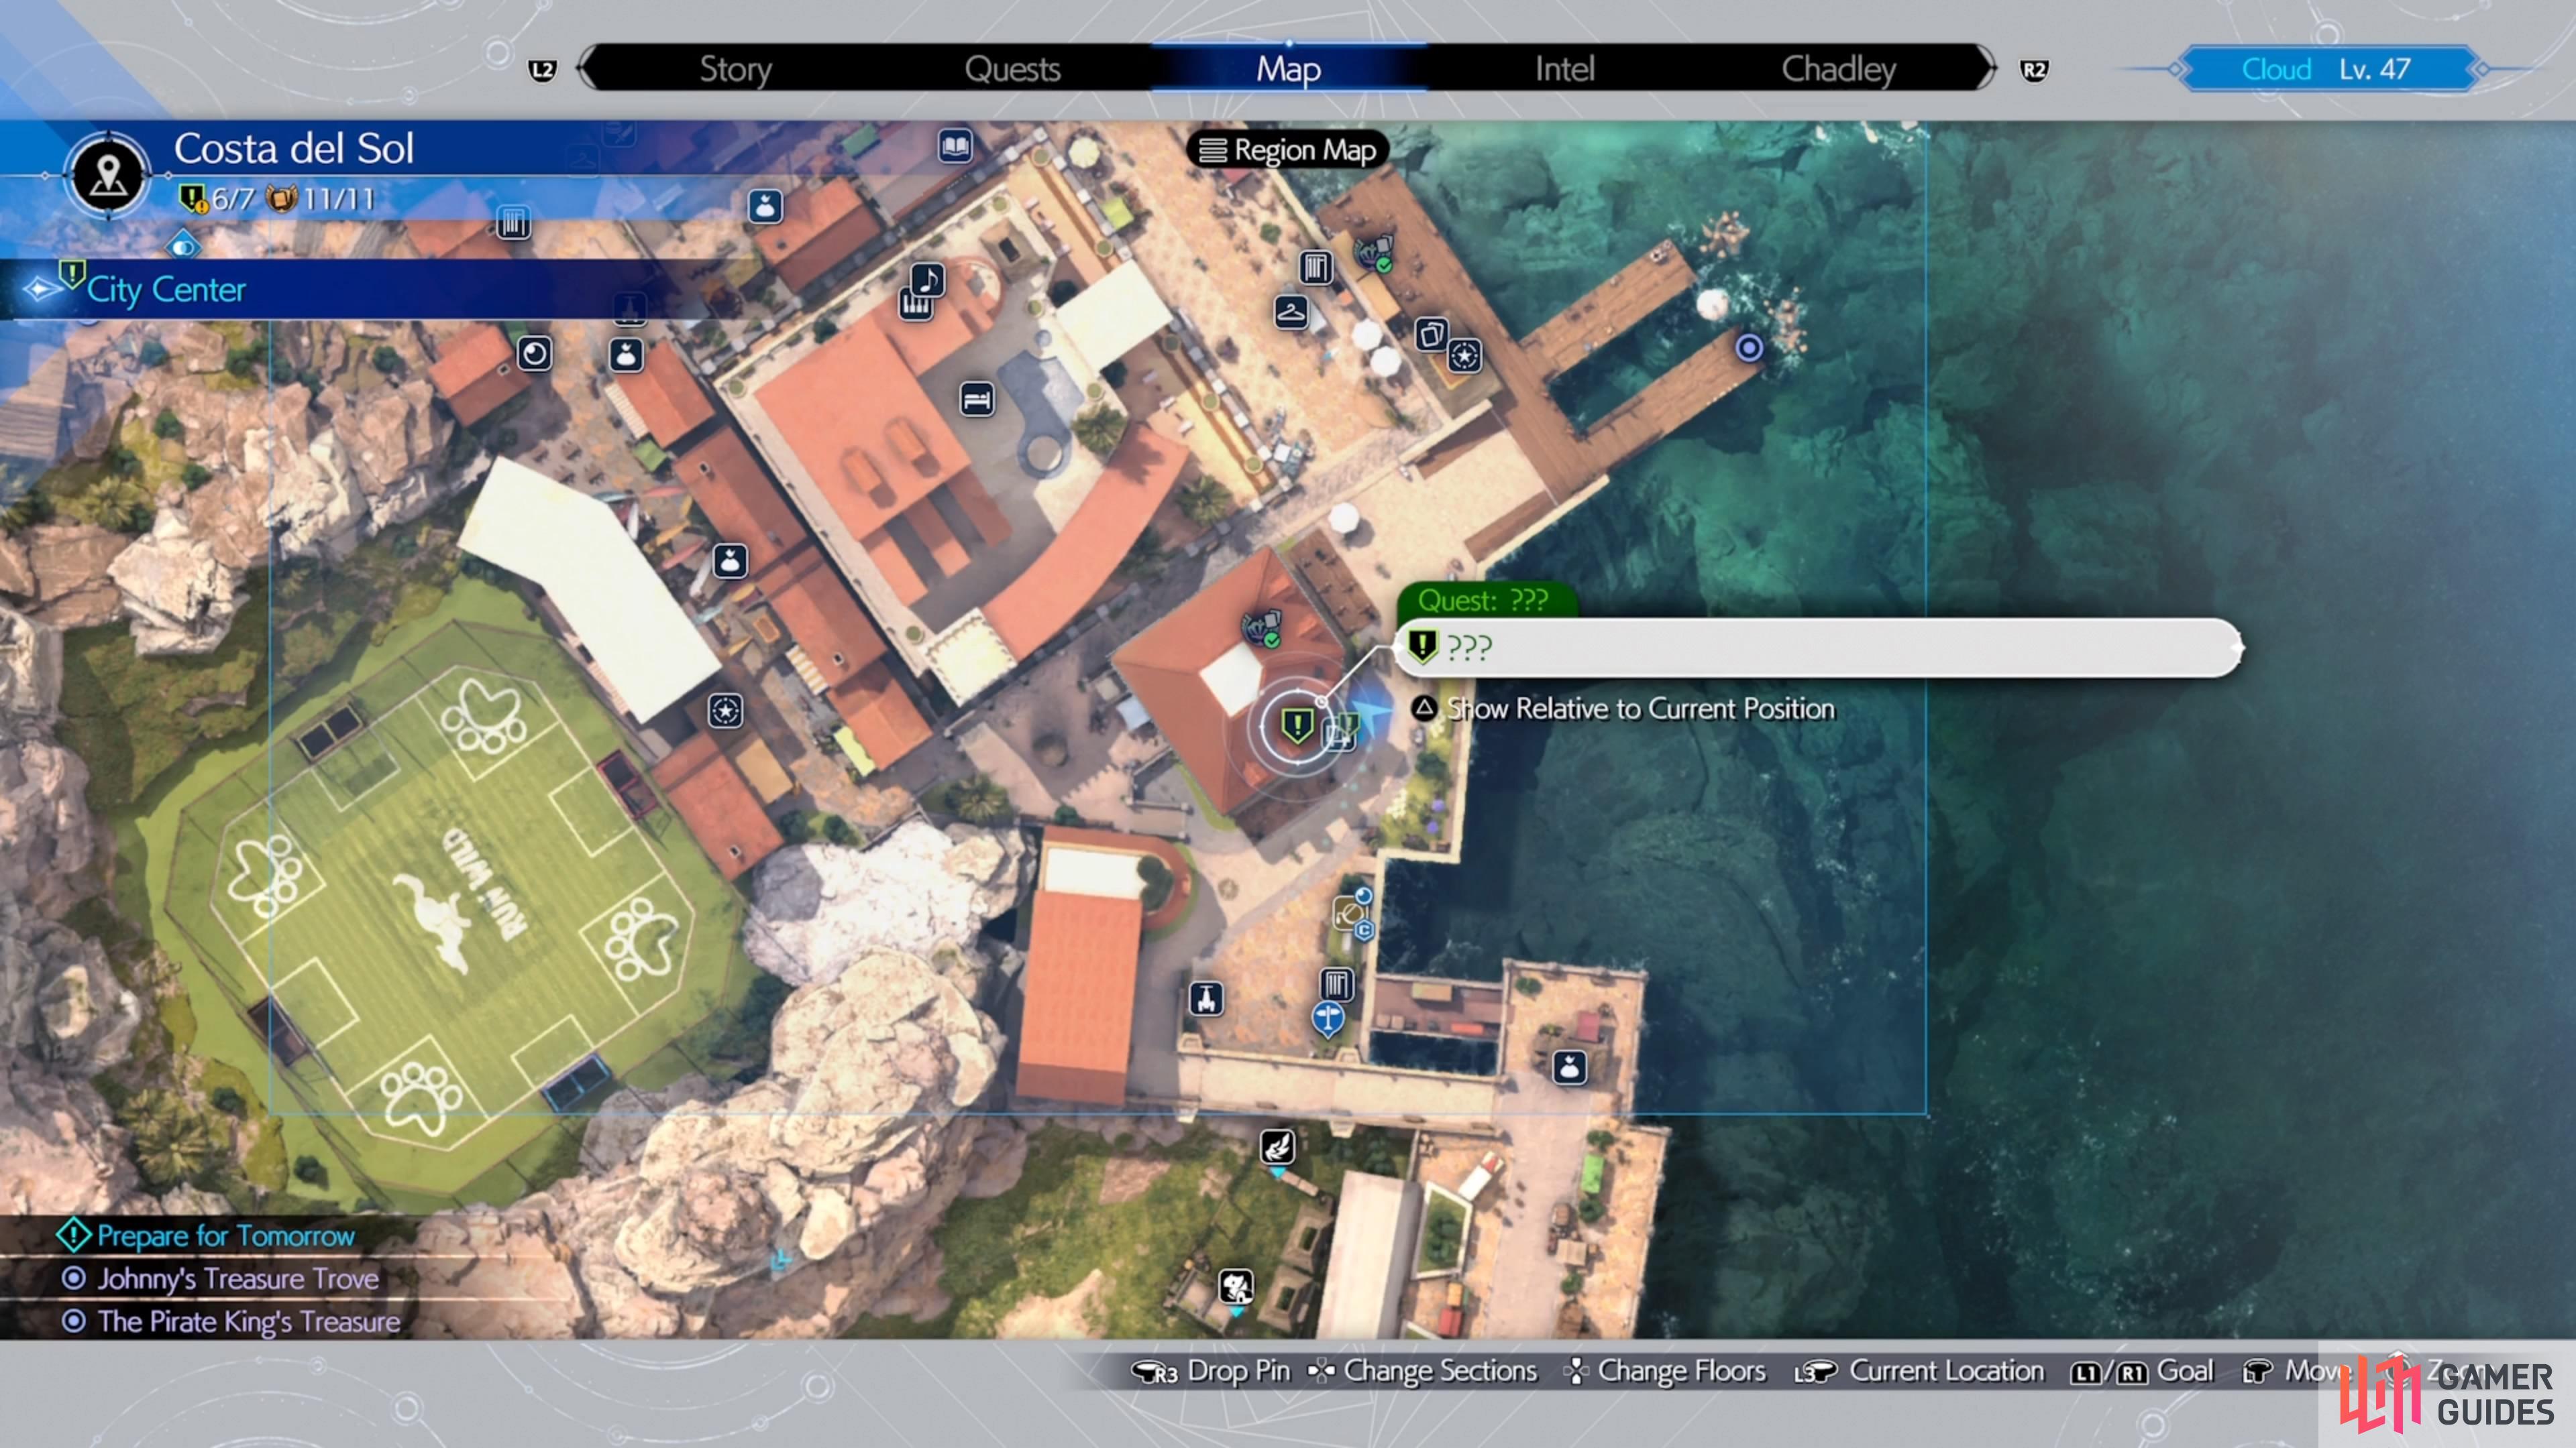Image resolution: width=2576 pixels, height=1448 pixels.
Task: Click the 11/11 collectible counter
Action: pyautogui.click(x=320, y=198)
